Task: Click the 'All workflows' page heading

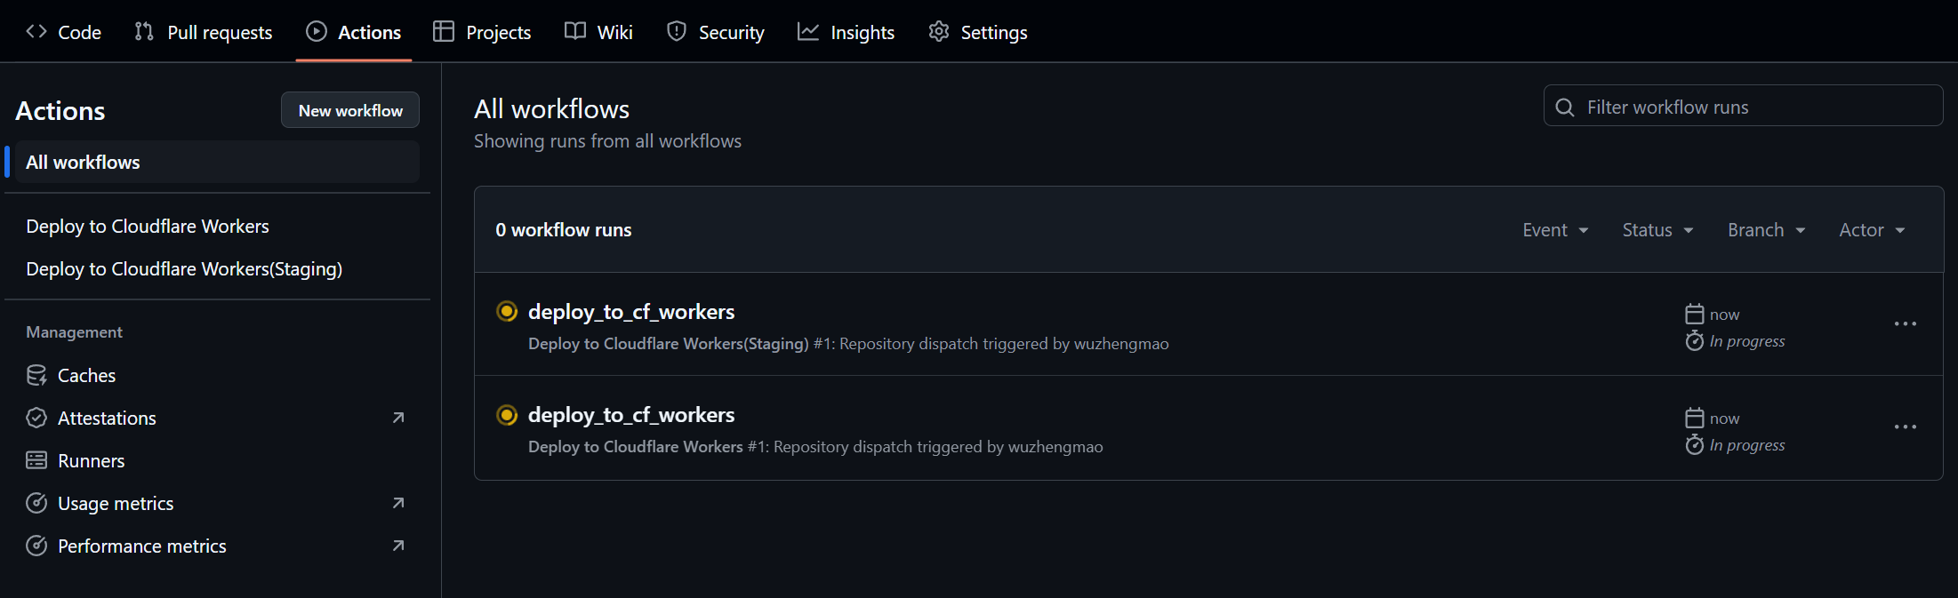Action: pos(551,109)
